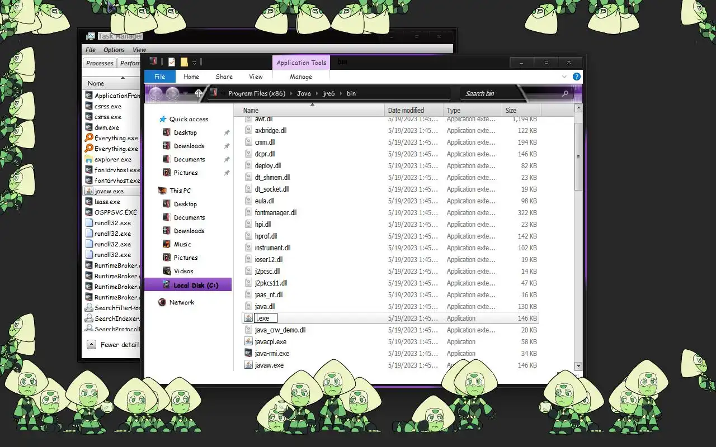The width and height of the screenshot is (716, 447).
Task: Click Java breadcrumb in address bar
Action: pyautogui.click(x=304, y=93)
